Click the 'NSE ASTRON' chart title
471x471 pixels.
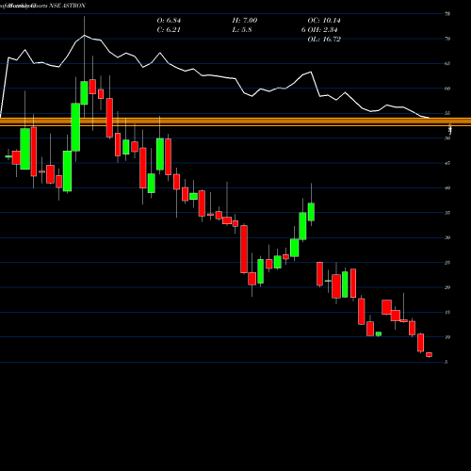tap(68, 6)
